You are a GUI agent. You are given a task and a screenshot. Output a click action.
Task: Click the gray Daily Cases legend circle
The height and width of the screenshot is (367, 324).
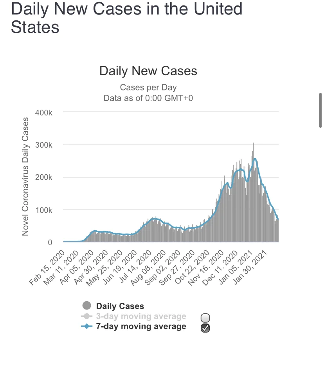[87, 306]
